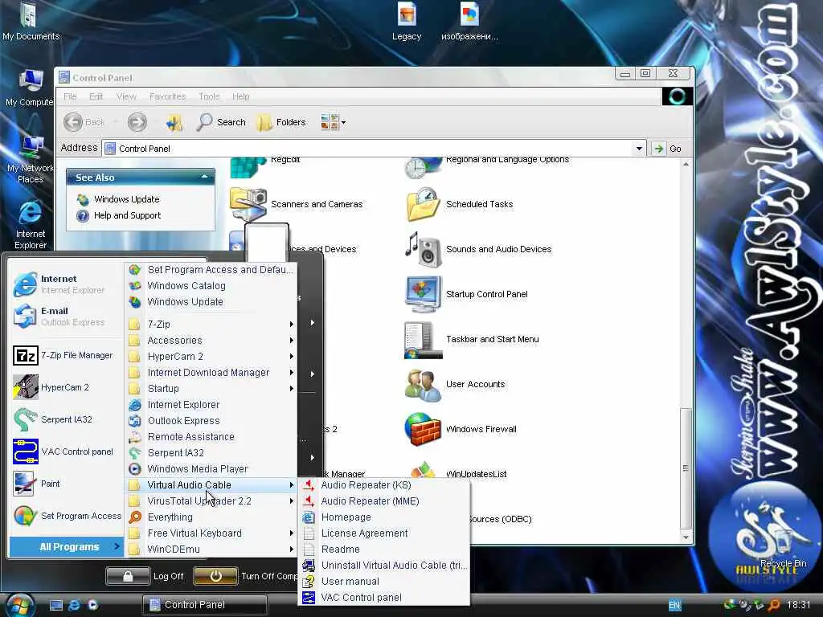Screen dimensions: 823x617
Task: Open VAC Control panel in submenu
Action: (x=384, y=598)
